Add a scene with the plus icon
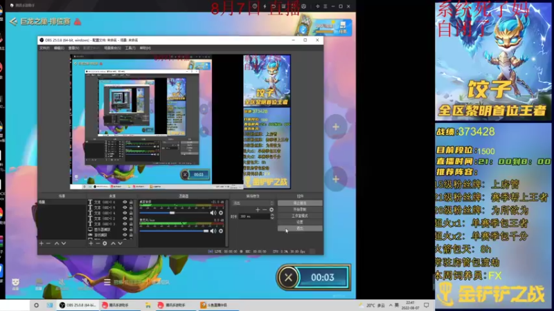The height and width of the screenshot is (311, 554). coord(42,243)
